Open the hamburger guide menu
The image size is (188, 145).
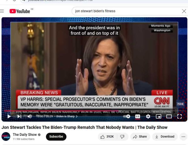(x=2, y=11)
